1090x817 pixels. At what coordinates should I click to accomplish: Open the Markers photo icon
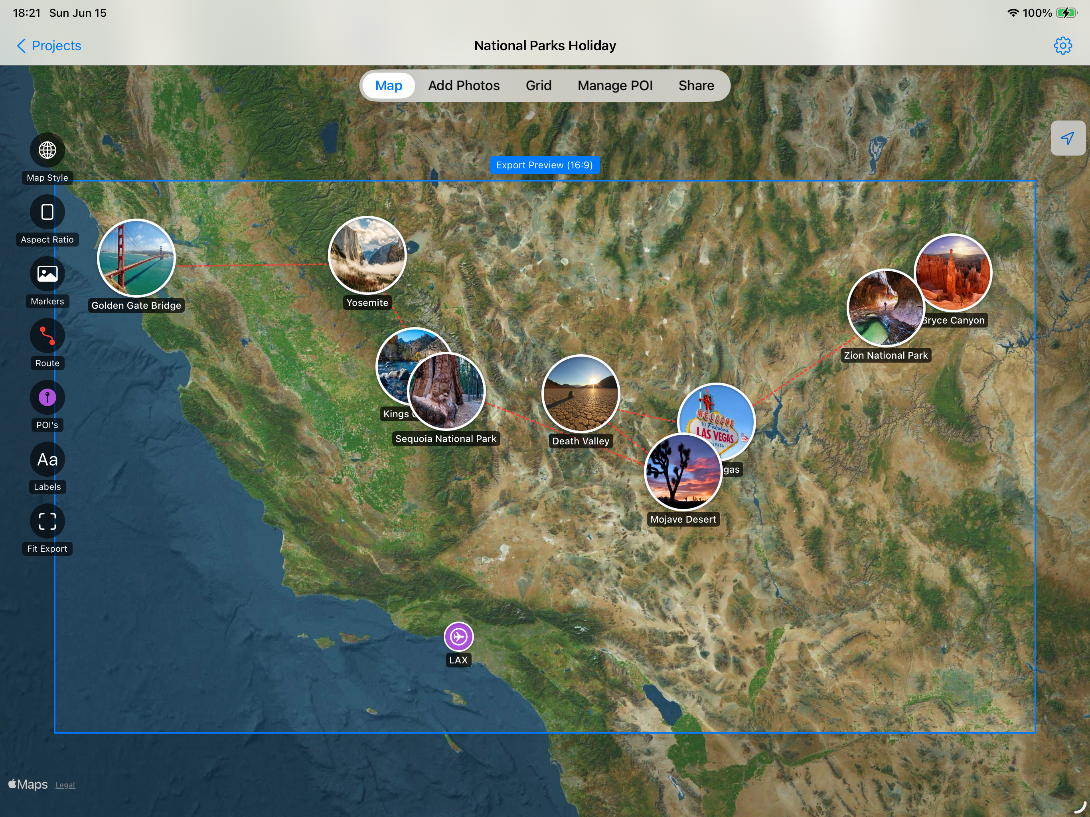47,274
